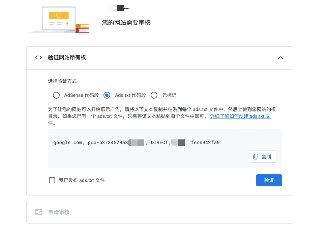Image resolution: width=329 pixels, height=238 pixels.
Task: Click the checkbox square before 我已发布 ads.txt 文件
Action: tap(52, 180)
